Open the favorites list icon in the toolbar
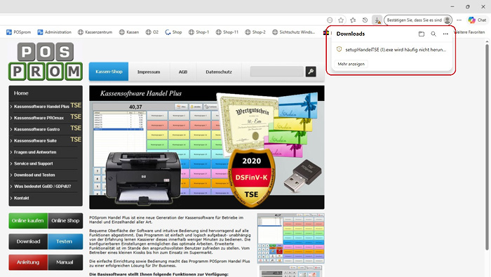Screen dimensions: 491x277 tap(353, 20)
